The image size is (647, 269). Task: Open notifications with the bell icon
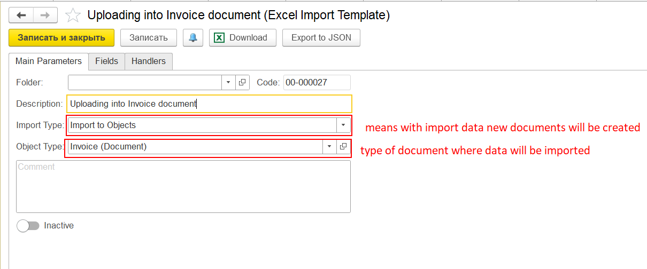(x=192, y=38)
